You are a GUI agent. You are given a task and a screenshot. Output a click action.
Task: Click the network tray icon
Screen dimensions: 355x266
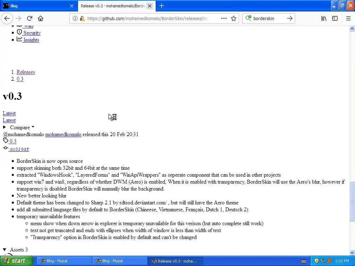323,261
